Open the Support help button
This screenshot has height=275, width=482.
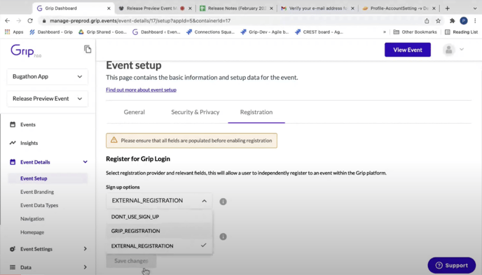click(452, 265)
